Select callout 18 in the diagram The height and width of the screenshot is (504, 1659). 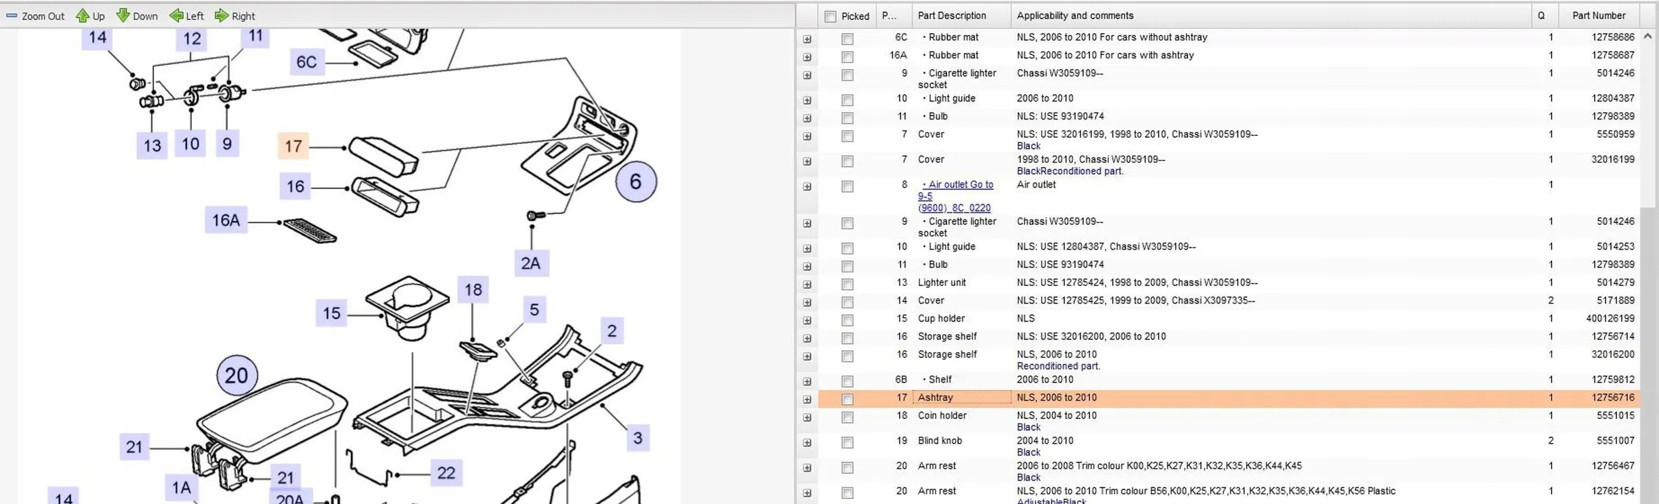(x=473, y=290)
